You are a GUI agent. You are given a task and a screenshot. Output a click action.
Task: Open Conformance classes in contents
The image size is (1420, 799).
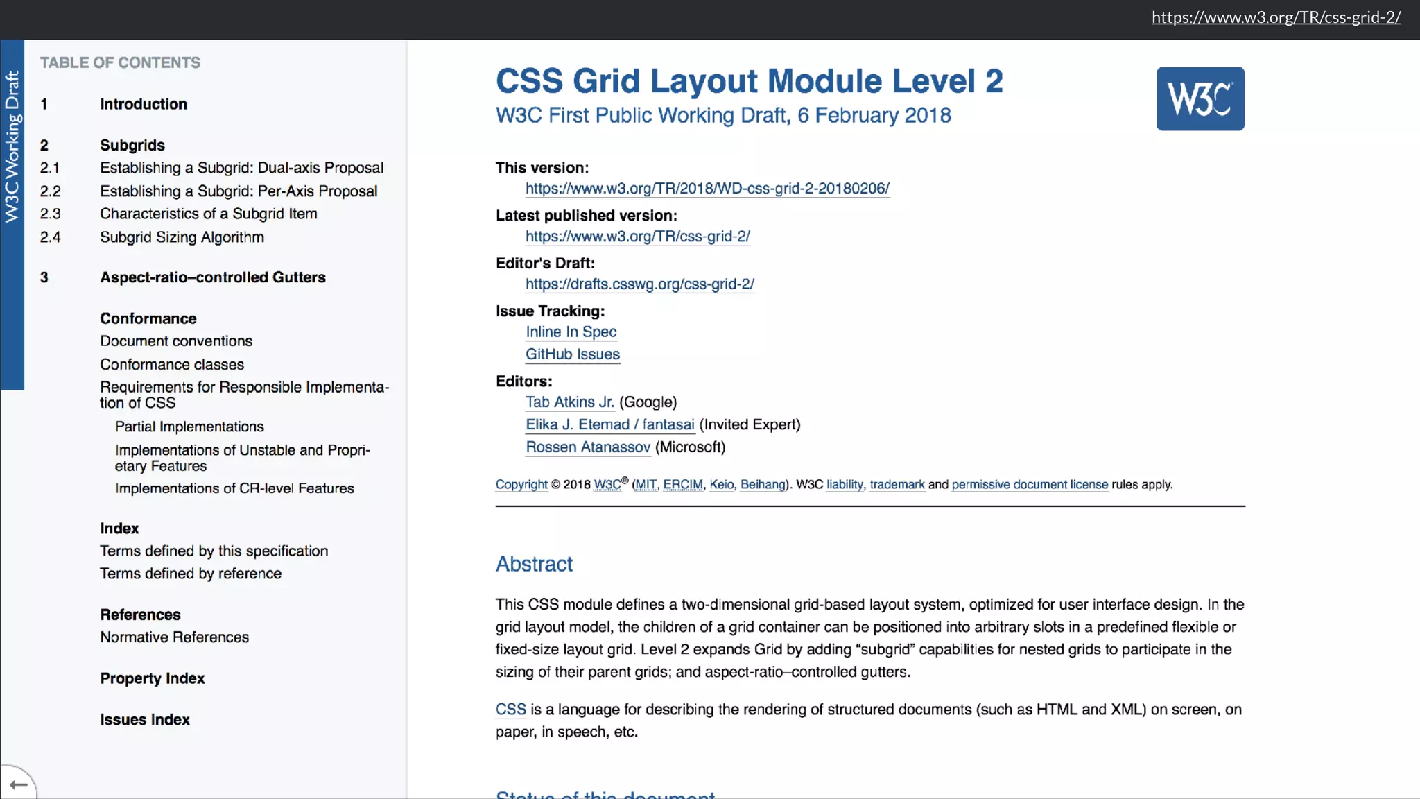pos(172,364)
